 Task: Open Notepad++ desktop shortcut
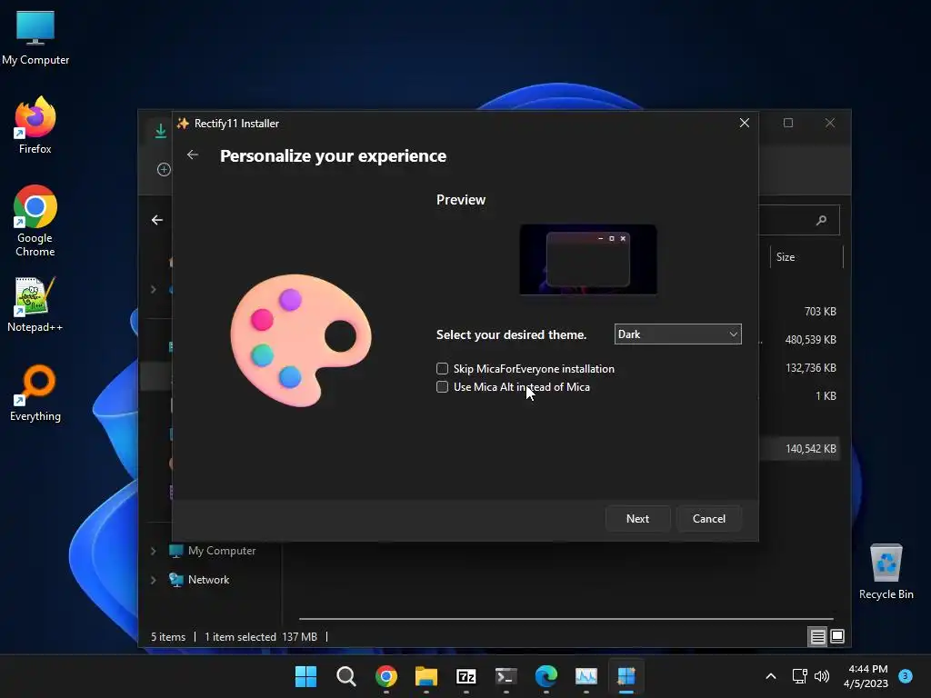pos(35,304)
